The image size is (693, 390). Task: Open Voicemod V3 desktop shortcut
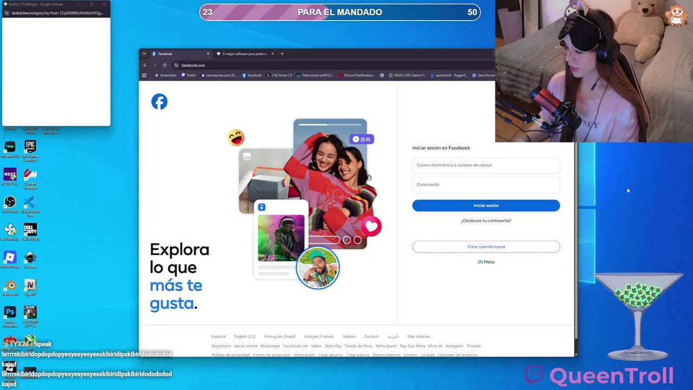pyautogui.click(x=10, y=150)
